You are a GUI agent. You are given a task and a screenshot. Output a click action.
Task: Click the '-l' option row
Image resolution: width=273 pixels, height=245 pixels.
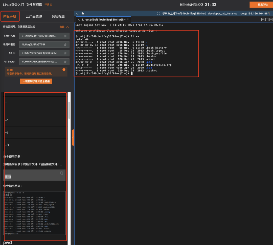click(x=35, y=105)
